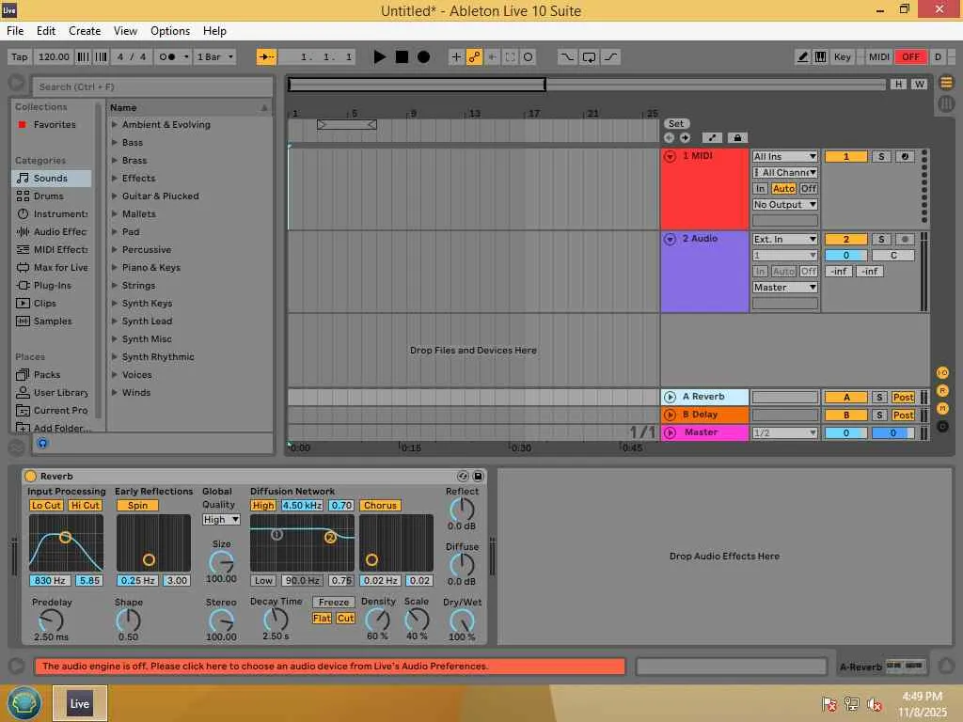Toggle computer MIDI keyboard icon

tap(820, 57)
